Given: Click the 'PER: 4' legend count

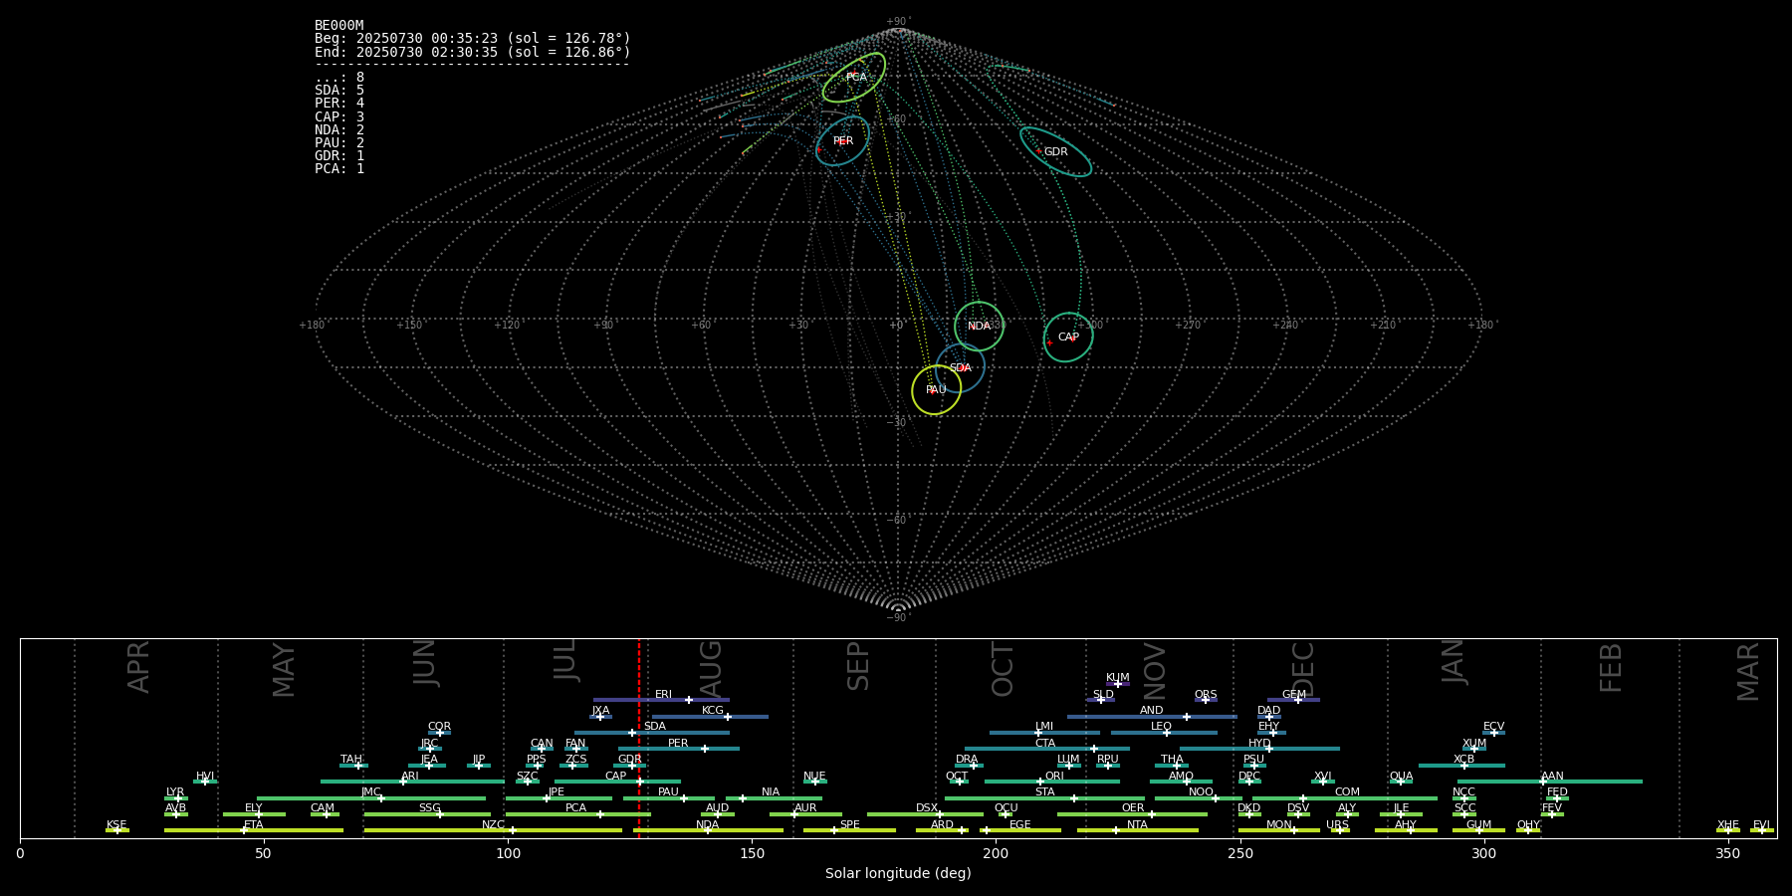Looking at the screenshot, I should [339, 104].
